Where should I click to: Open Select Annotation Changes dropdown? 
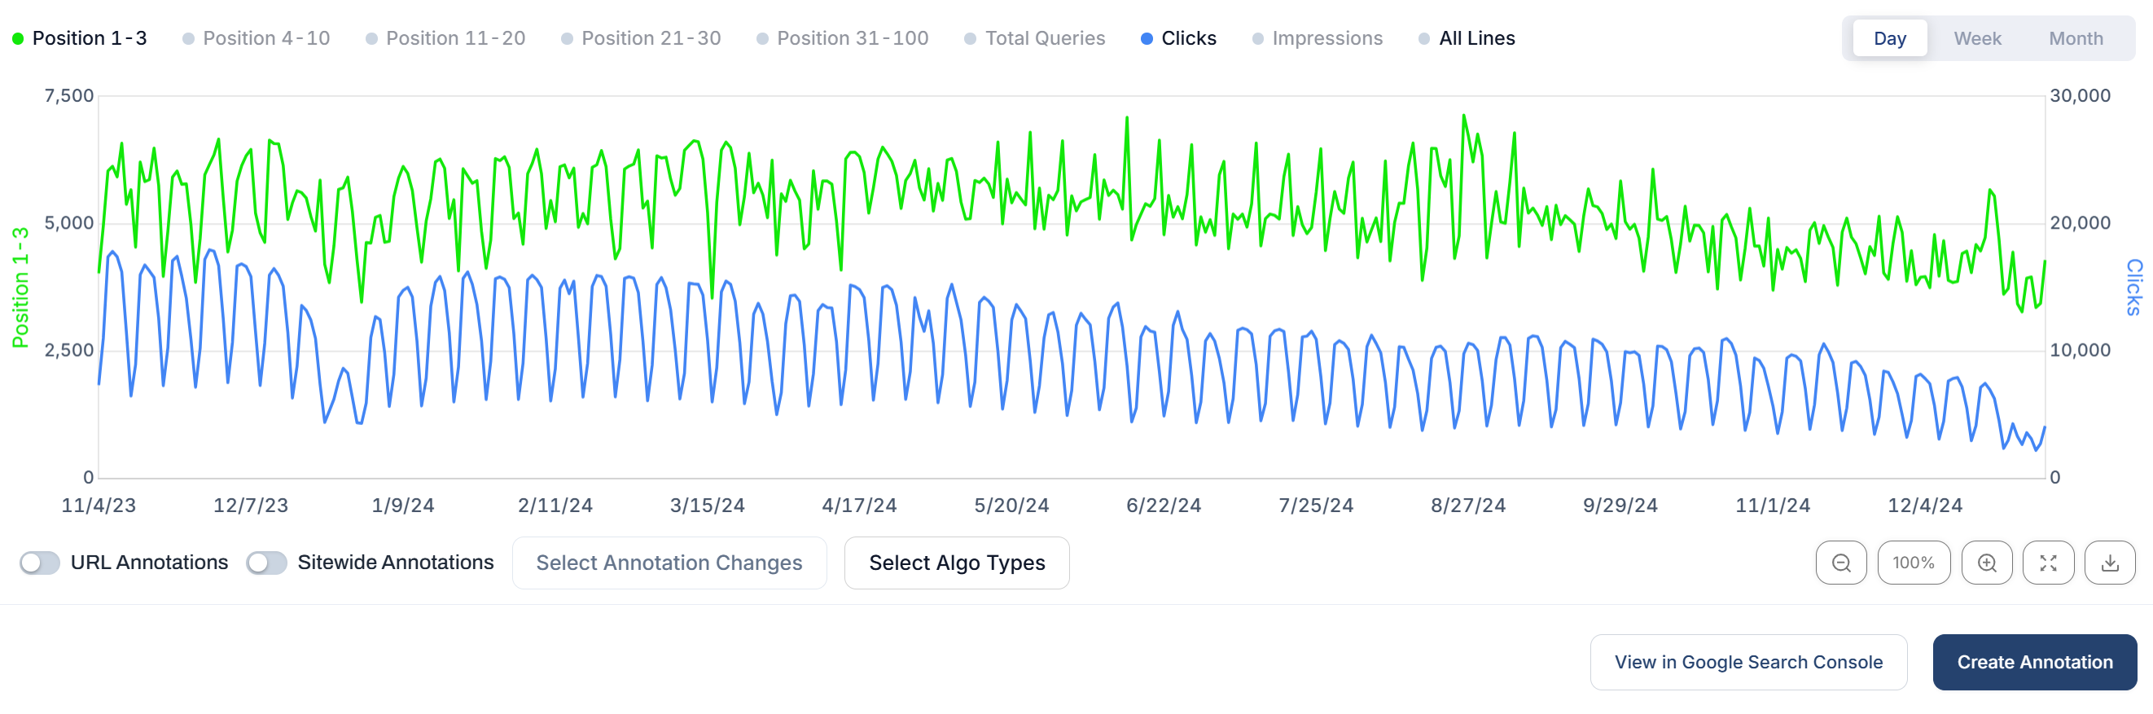pos(669,563)
